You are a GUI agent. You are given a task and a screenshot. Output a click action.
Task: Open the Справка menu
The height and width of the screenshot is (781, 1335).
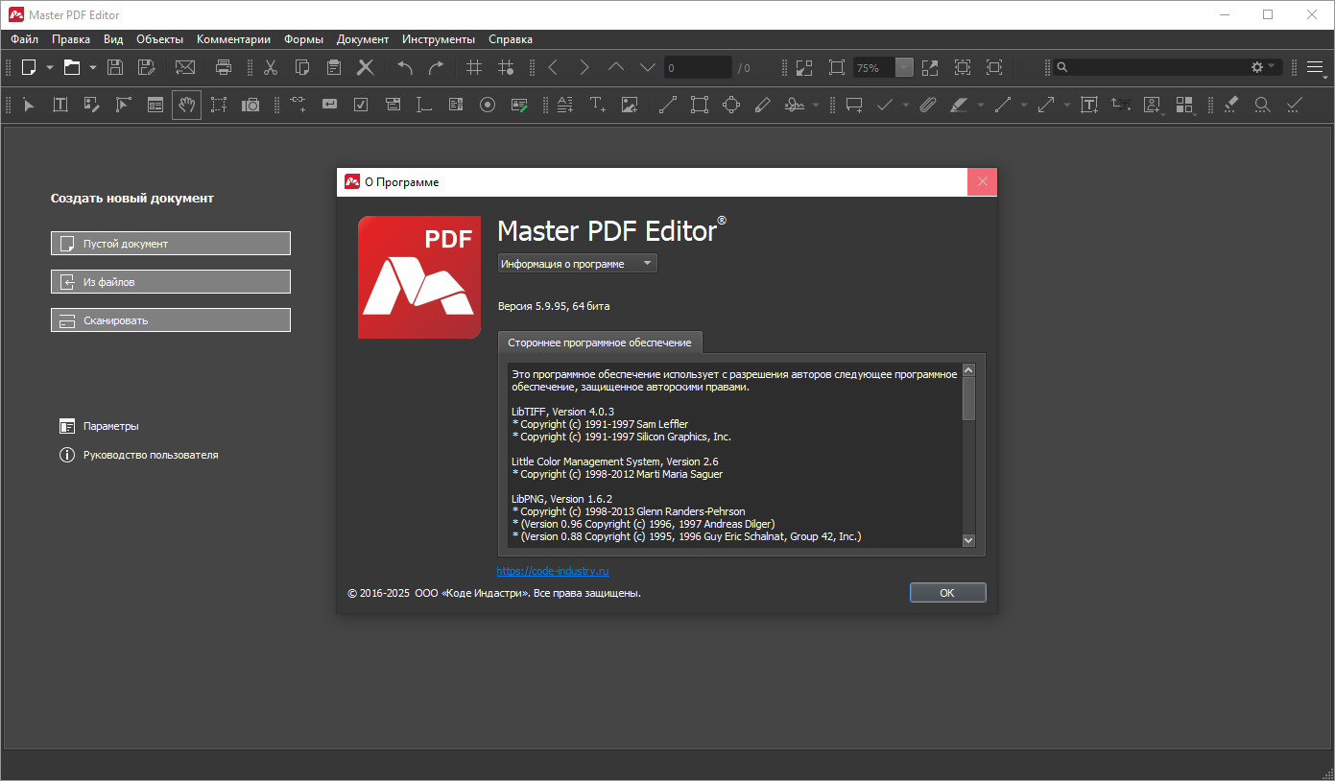point(511,39)
